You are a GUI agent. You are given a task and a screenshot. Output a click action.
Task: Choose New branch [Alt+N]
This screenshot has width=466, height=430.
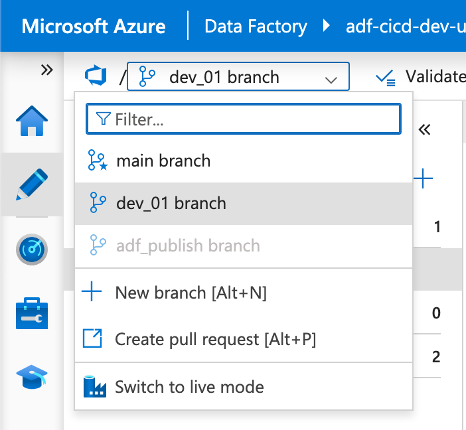click(x=244, y=293)
